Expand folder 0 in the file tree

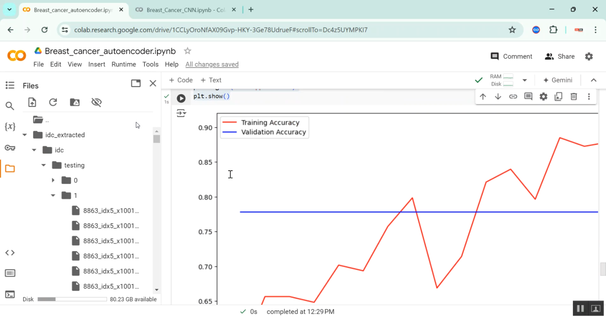point(53,180)
